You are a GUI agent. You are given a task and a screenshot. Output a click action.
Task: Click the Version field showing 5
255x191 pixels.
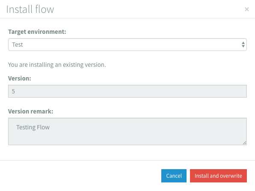point(127,91)
